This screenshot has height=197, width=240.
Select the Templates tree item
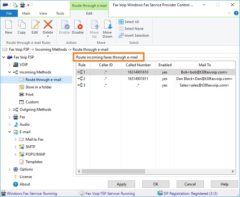34,162
